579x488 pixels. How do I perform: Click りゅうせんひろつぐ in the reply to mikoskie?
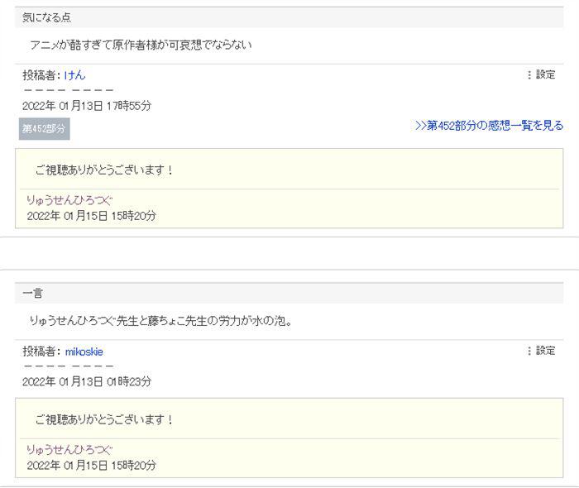click(69, 449)
